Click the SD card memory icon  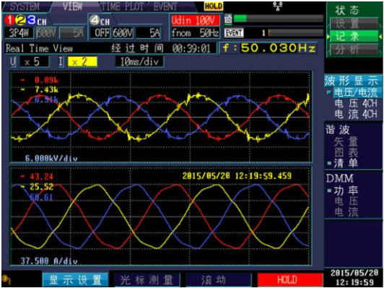[x=228, y=19]
